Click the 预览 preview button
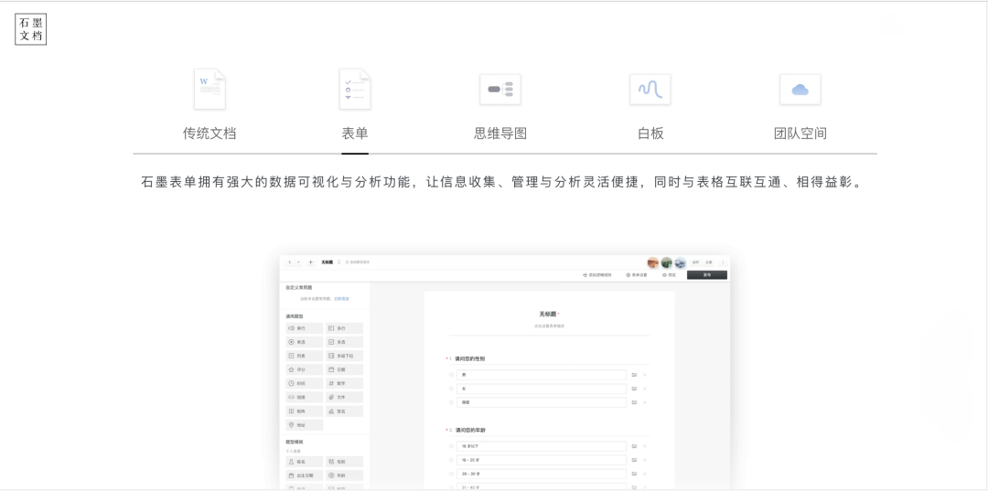The image size is (988, 491). (x=669, y=275)
